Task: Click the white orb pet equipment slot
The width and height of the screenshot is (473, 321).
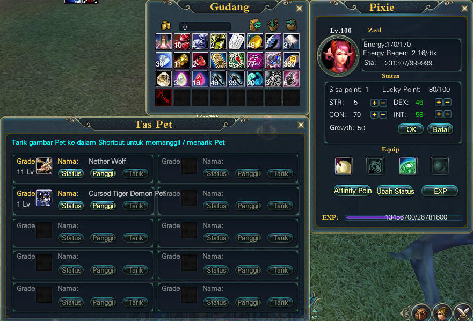Action: pyautogui.click(x=343, y=166)
